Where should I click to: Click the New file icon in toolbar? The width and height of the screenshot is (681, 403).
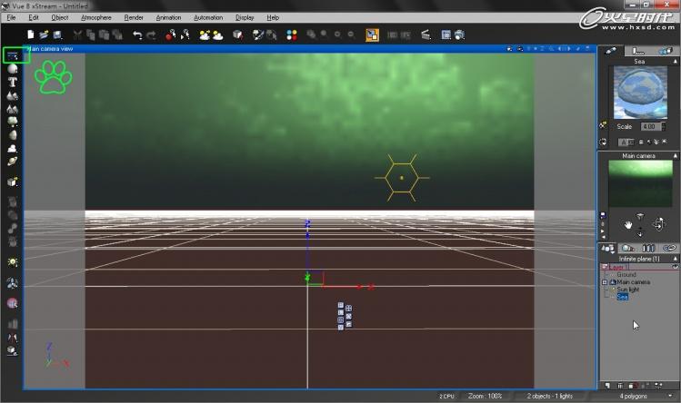(x=31, y=35)
